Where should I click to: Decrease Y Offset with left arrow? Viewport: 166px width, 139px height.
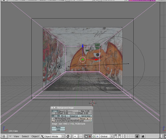click(x=73, y=113)
